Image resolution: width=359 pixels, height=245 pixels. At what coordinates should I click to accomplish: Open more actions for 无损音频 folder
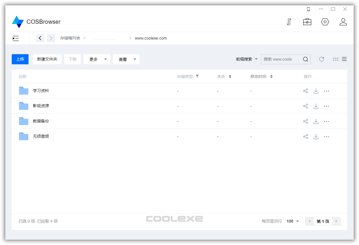coord(326,136)
